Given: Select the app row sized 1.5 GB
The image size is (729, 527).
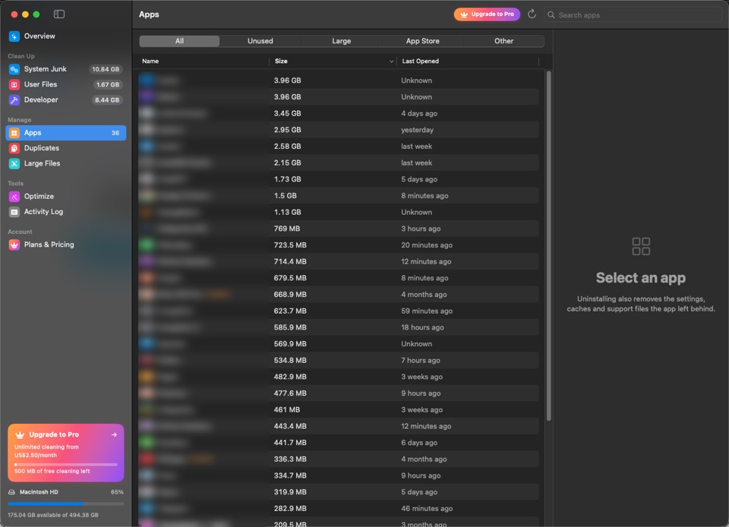Looking at the screenshot, I should click(339, 196).
